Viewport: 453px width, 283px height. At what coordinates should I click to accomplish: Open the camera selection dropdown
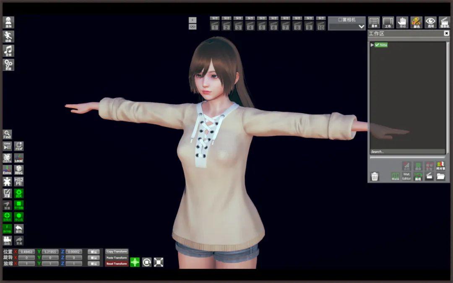(x=347, y=26)
